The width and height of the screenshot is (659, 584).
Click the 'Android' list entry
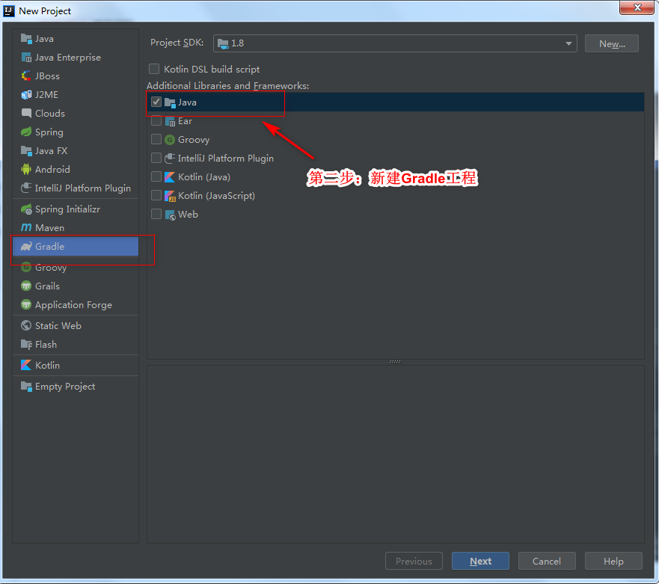click(x=76, y=169)
